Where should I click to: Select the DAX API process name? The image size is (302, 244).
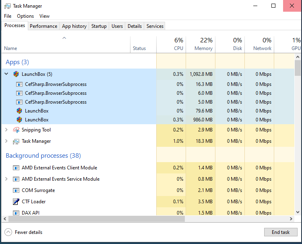[x=31, y=213]
